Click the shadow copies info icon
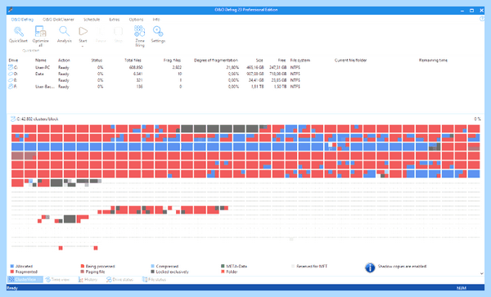491x297 pixels. pos(370,268)
